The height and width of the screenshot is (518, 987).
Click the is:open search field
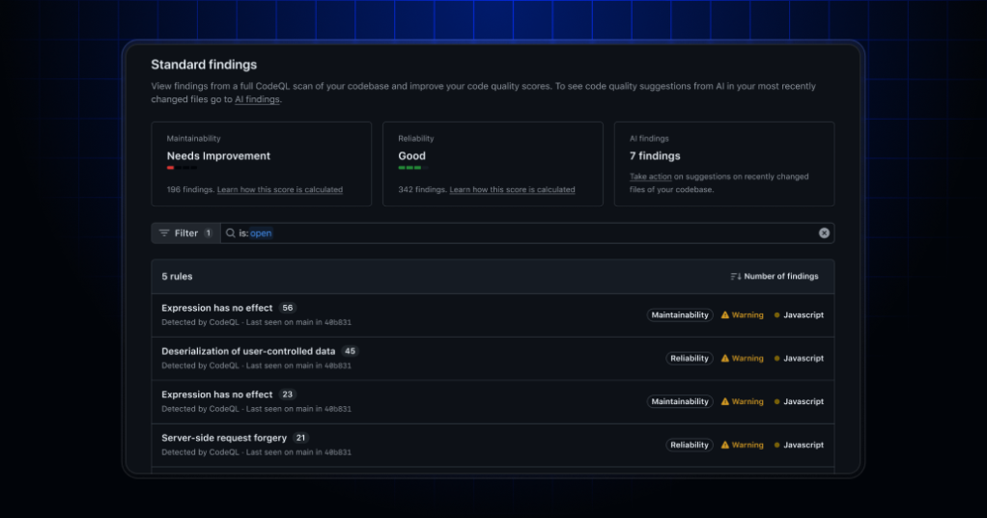527,233
